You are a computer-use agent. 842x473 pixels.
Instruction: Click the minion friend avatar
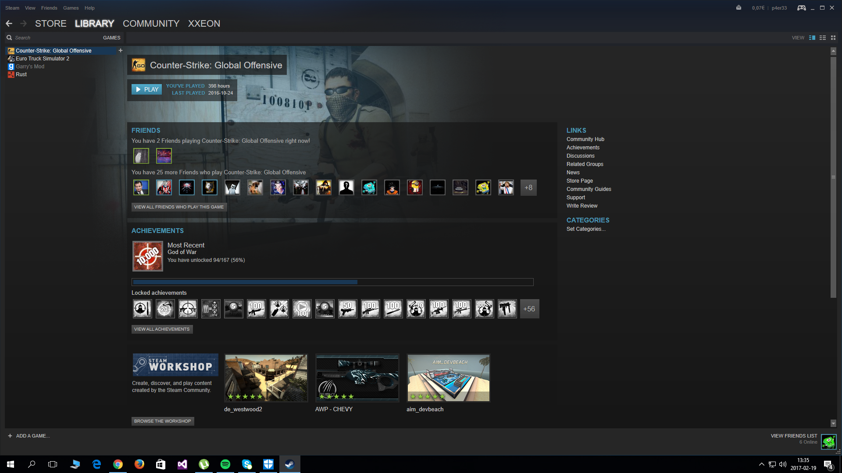[415, 187]
